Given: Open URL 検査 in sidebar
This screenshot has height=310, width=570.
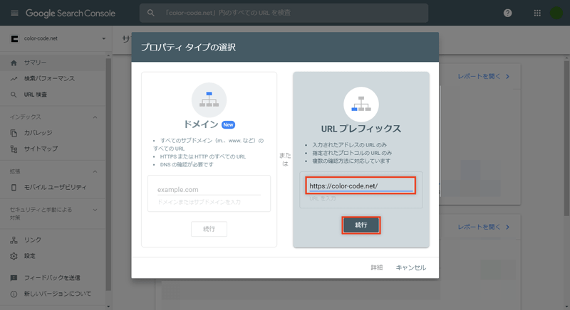Looking at the screenshot, I should tap(53, 95).
